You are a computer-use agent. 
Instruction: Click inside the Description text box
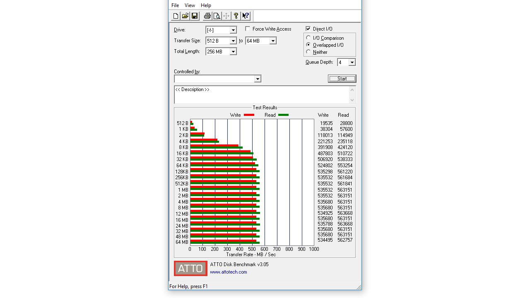262,95
